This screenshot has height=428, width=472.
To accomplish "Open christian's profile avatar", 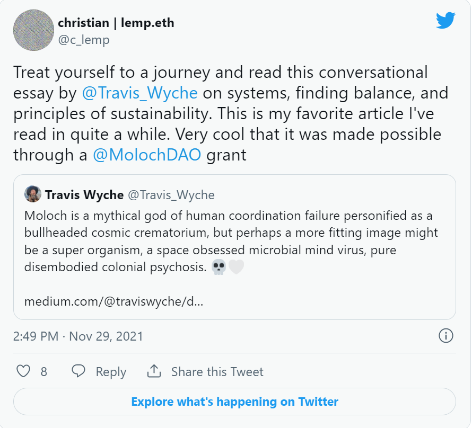I will point(34,30).
